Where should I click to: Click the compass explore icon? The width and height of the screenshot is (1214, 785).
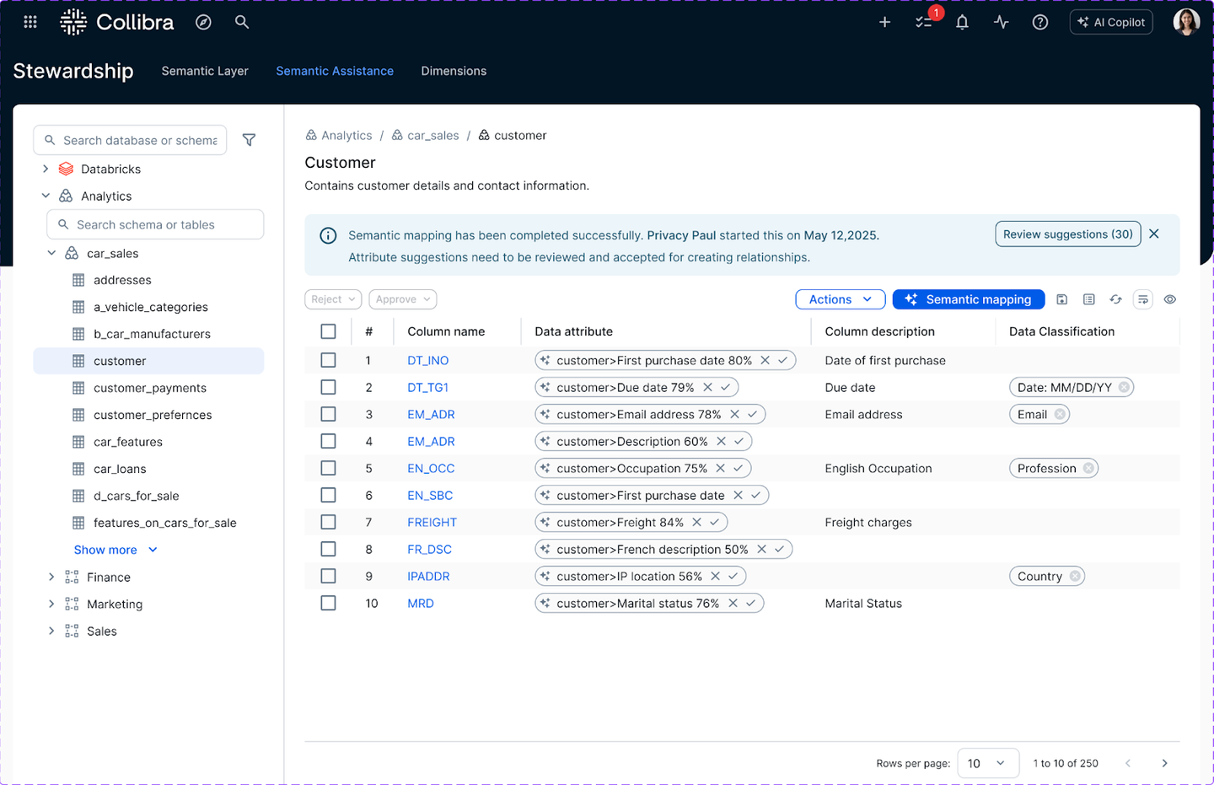tap(203, 23)
